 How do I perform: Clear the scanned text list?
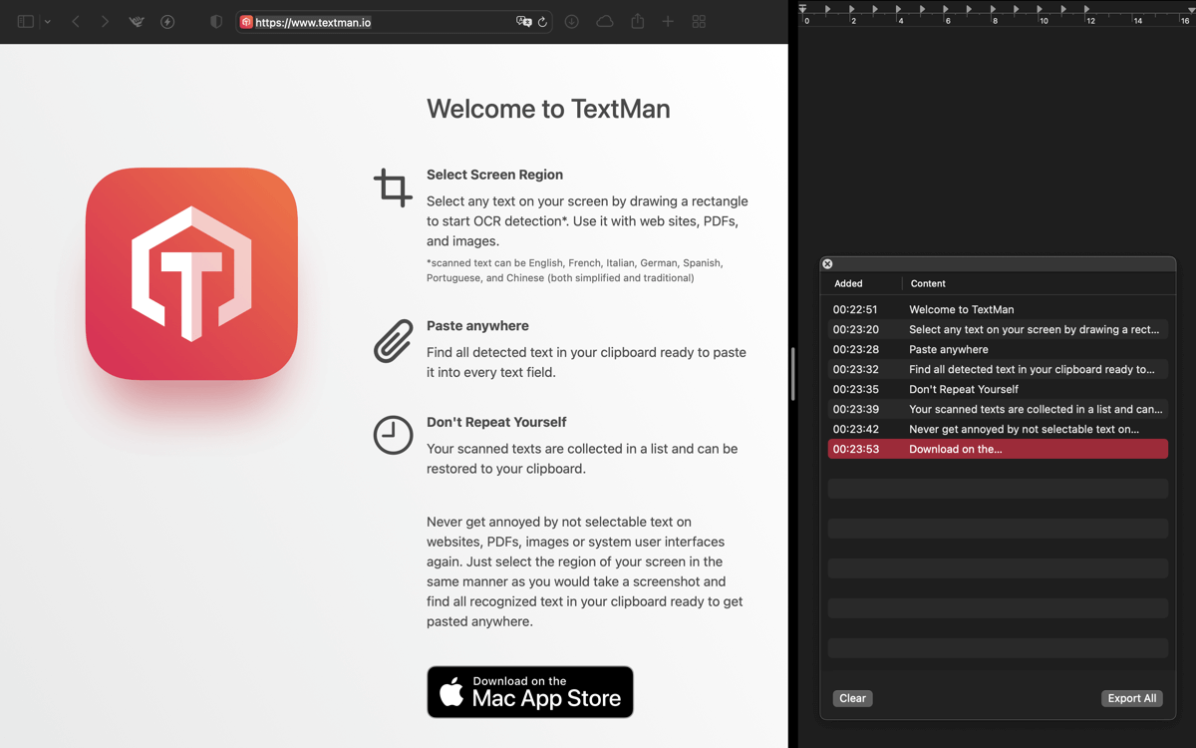(852, 698)
